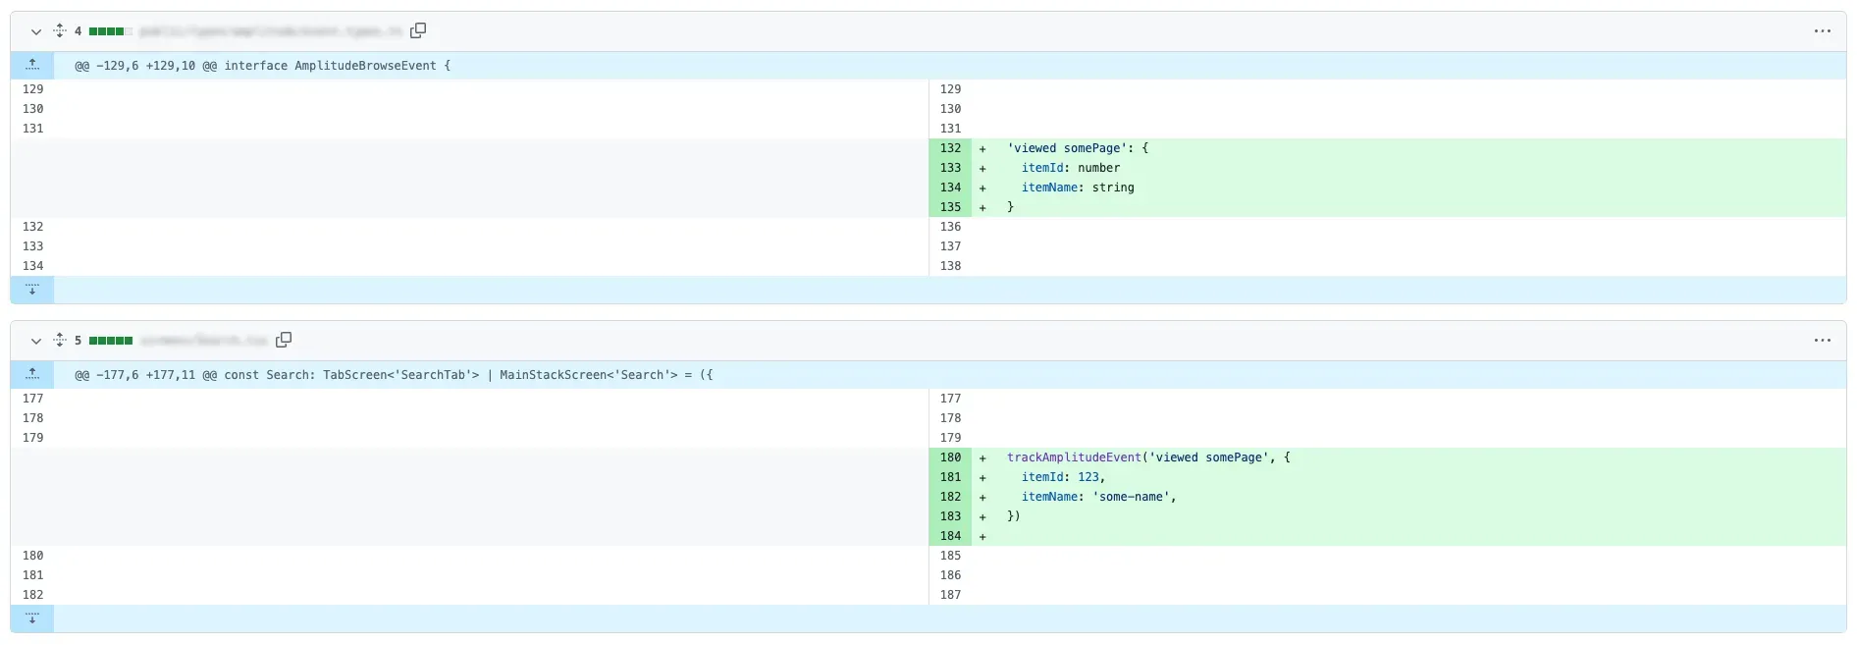1857x645 pixels.
Task: Click the first file's 4-change diffstat bar
Action: (110, 31)
